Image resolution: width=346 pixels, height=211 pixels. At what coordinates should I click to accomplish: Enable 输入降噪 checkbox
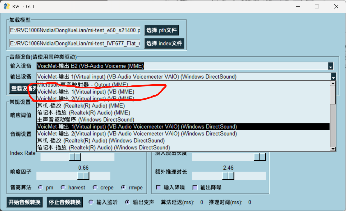[x=158, y=187]
